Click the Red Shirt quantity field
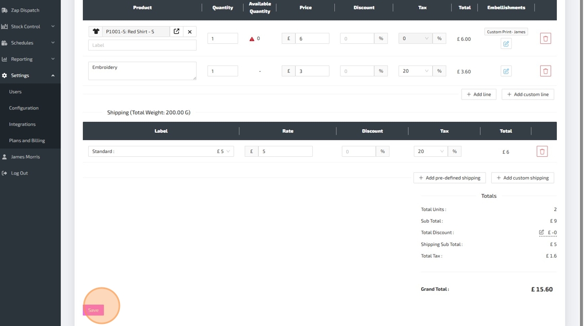The width and height of the screenshot is (584, 326). (x=223, y=39)
